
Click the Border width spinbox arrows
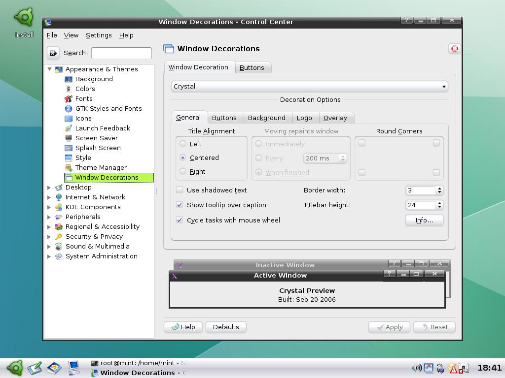click(439, 190)
